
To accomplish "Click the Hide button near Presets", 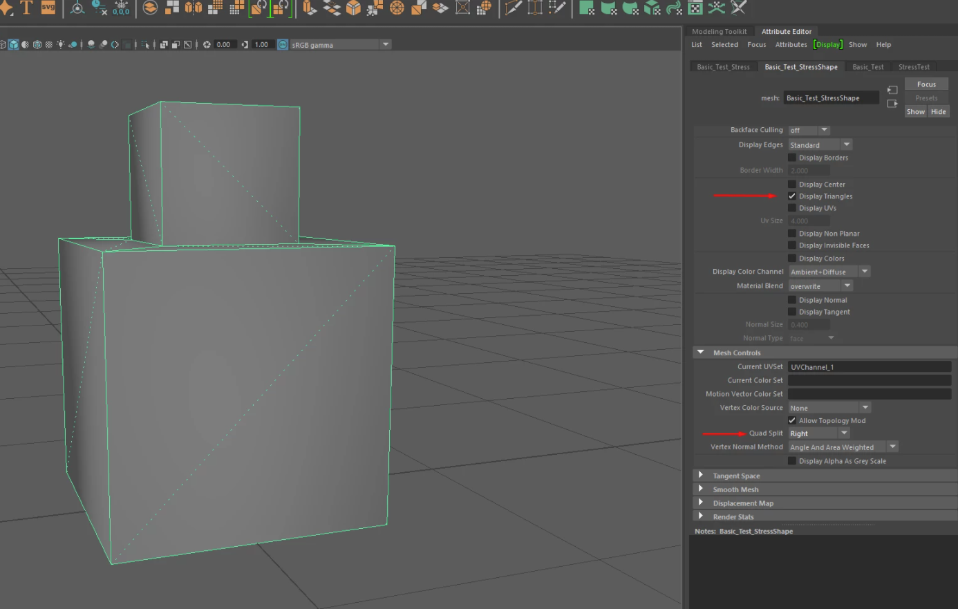I will pos(938,111).
